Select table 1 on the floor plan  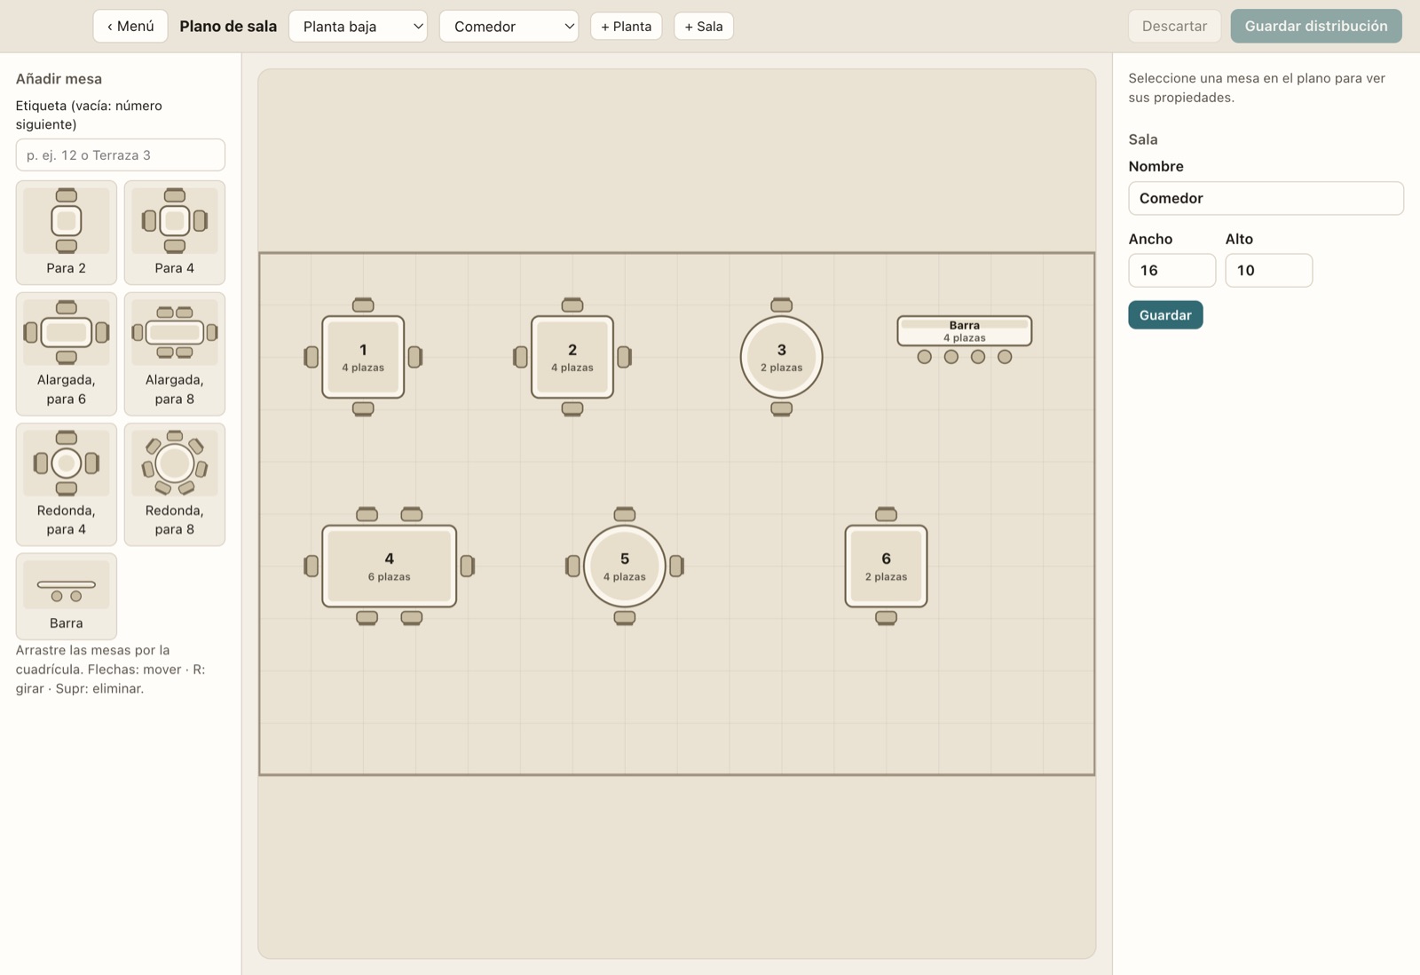[x=363, y=357]
